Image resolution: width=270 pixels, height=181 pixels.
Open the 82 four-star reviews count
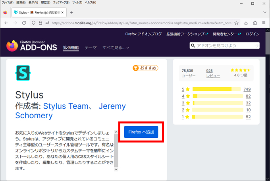[x=248, y=96]
